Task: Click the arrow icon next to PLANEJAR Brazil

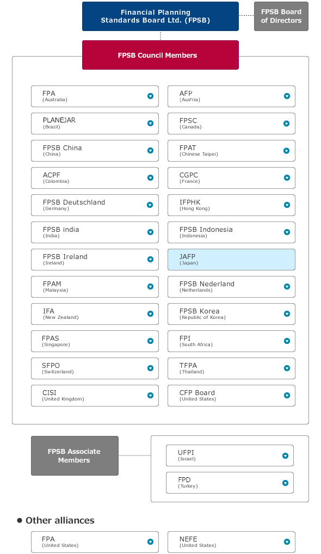Action: 151,124
